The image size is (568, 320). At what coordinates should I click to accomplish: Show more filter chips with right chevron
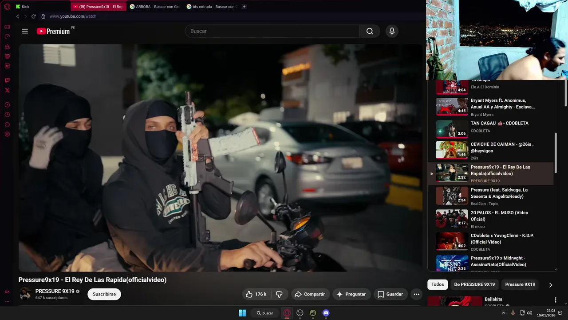(551, 285)
